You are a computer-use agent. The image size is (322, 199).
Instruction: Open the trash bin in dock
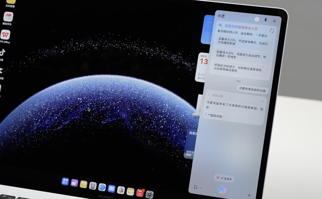click(x=93, y=185)
